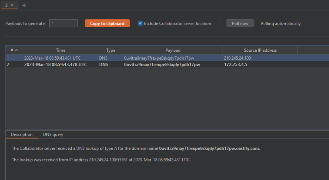The width and height of the screenshot is (329, 180).
Task: Select the bold oastify.com domain text in Description
Action: 209,148
